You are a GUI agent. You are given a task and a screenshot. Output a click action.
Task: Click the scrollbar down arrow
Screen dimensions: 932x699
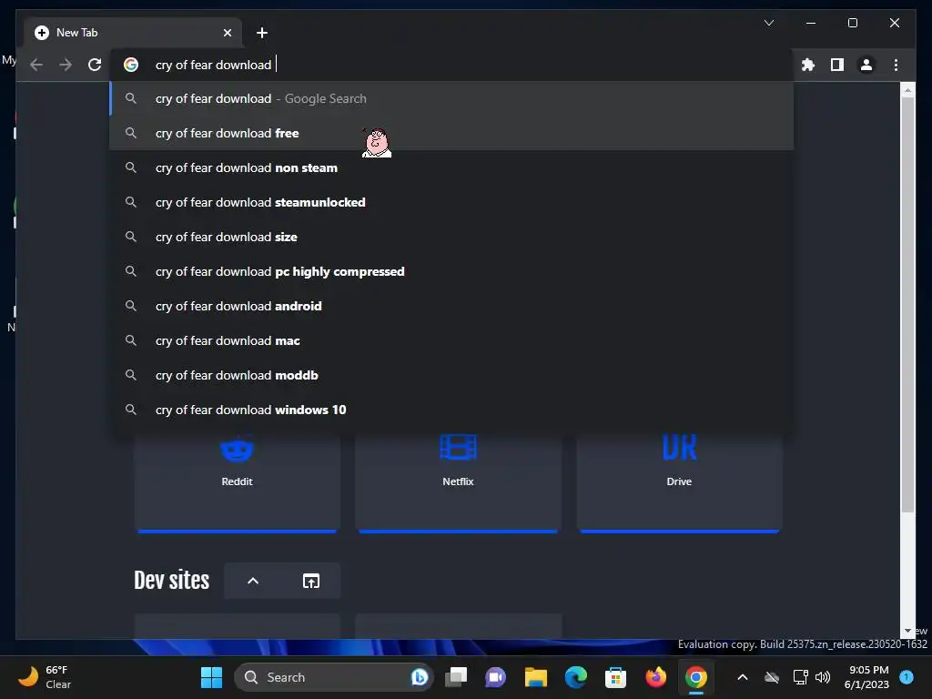coord(907,631)
